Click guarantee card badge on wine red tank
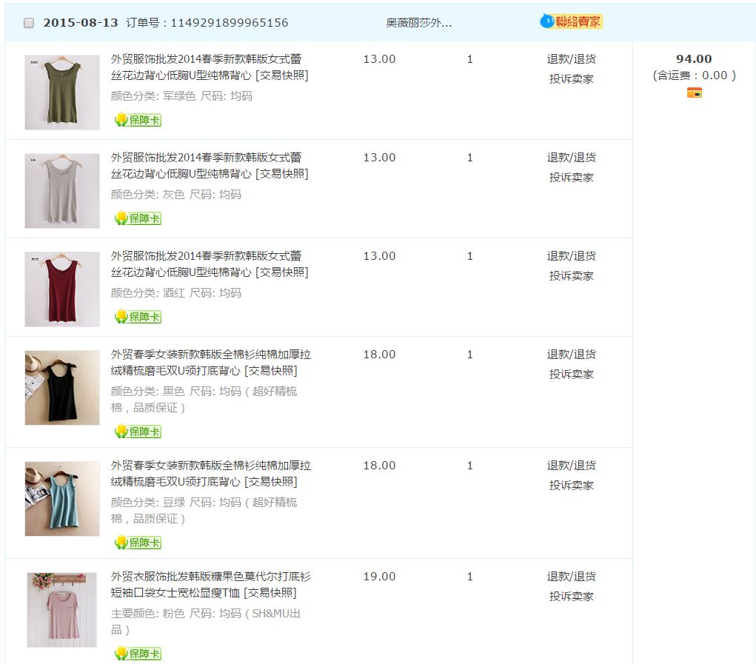 point(138,317)
